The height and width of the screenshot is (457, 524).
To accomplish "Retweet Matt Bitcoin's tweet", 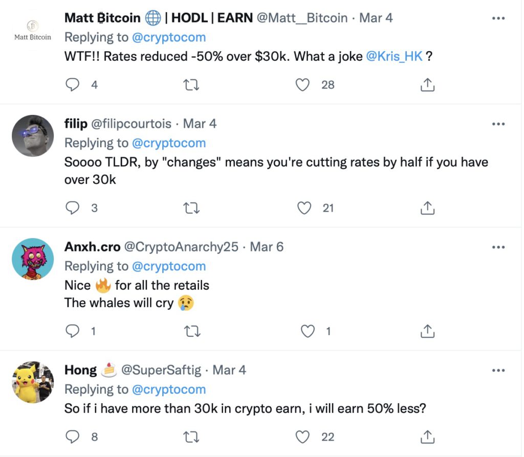I will [x=191, y=84].
